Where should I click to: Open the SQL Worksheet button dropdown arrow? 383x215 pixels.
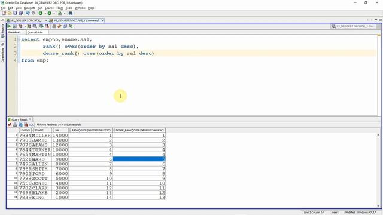pyautogui.click(x=65, y=13)
